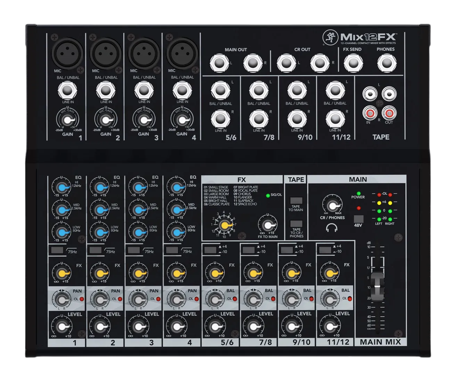Toggle the TAPE TO MAIN switch

click(296, 201)
